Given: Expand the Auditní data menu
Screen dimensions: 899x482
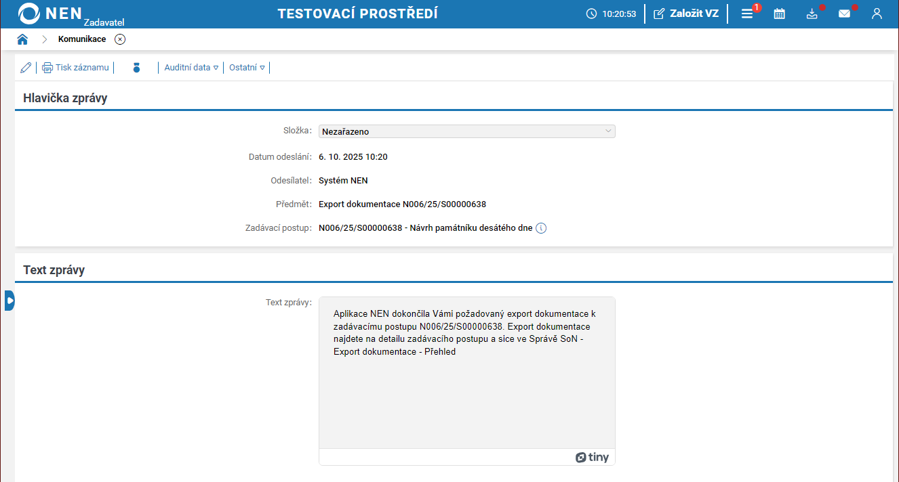Looking at the screenshot, I should [x=192, y=68].
